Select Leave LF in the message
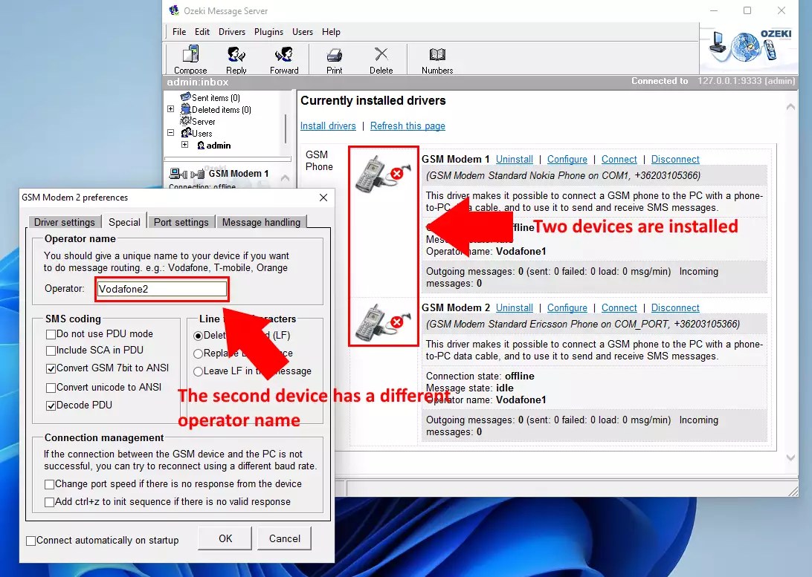The height and width of the screenshot is (577, 812). coord(198,371)
